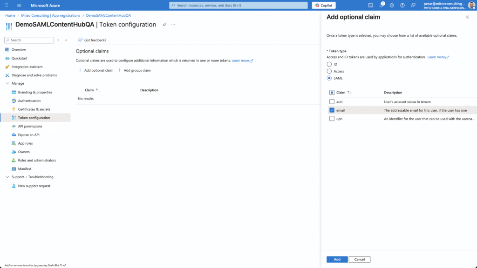Open the notifications bell icon
Viewport: 477px width, 268px height.
pyautogui.click(x=381, y=6)
